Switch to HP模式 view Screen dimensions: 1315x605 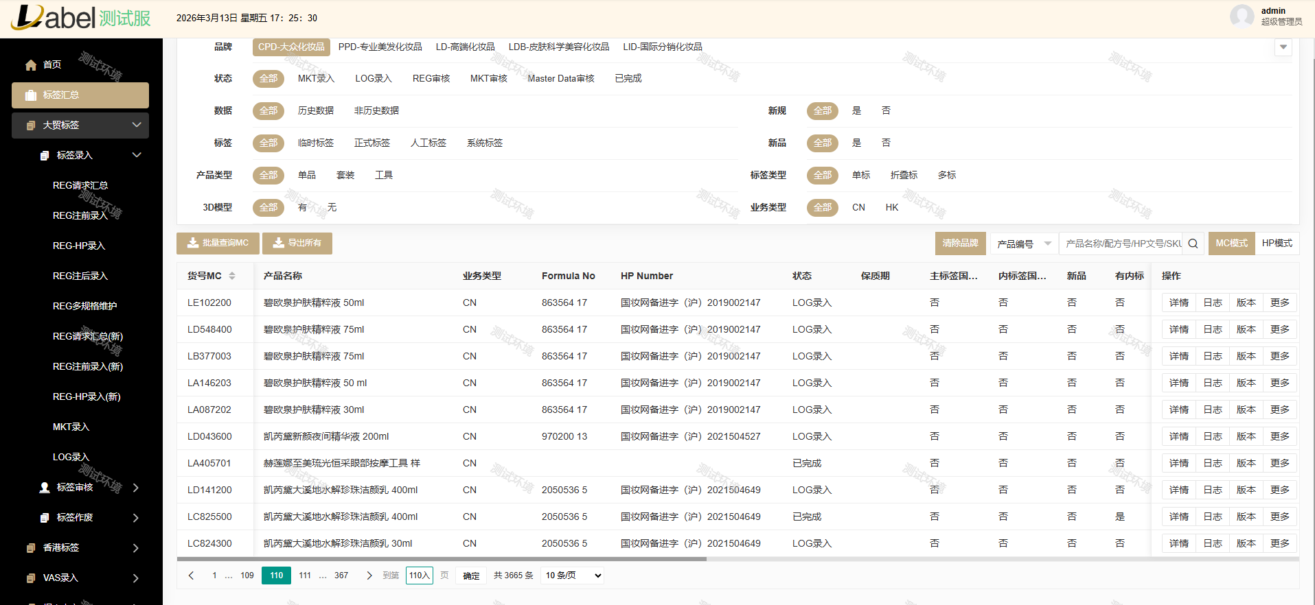tap(1277, 244)
